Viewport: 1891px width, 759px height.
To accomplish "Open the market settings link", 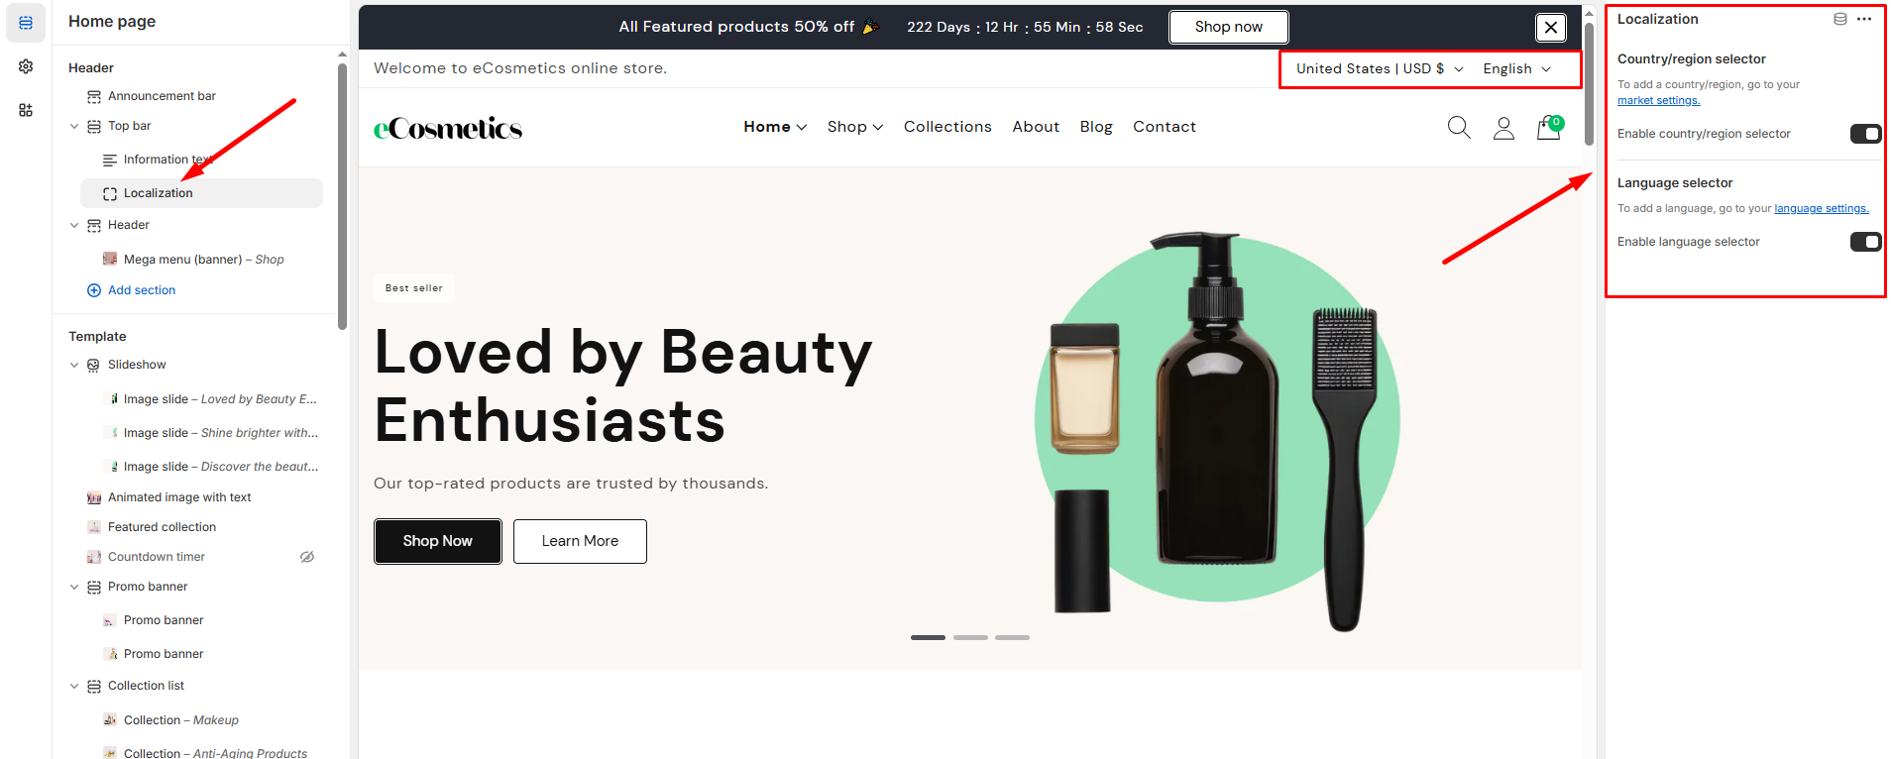I will click(x=1658, y=100).
